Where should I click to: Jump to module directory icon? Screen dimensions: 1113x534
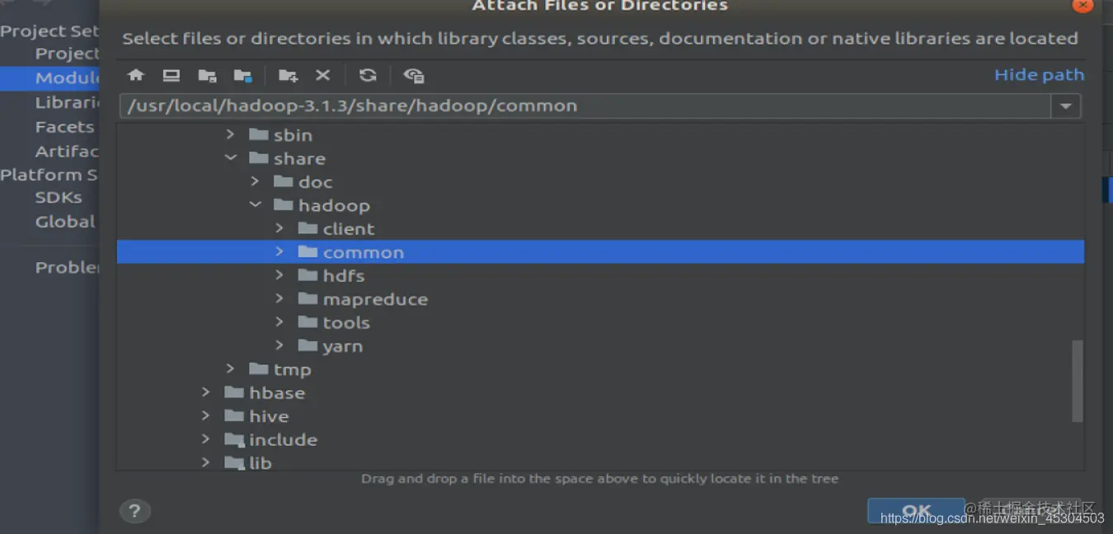242,76
